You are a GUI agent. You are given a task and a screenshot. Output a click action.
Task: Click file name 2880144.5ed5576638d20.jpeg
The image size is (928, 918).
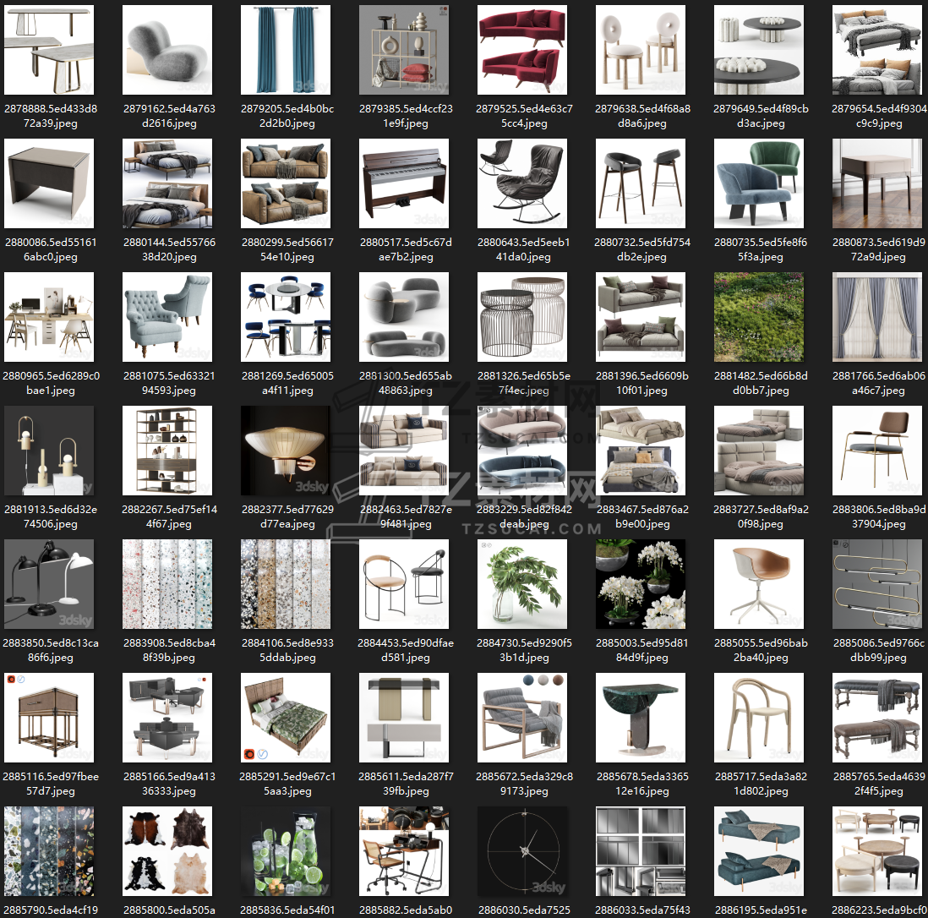click(169, 249)
